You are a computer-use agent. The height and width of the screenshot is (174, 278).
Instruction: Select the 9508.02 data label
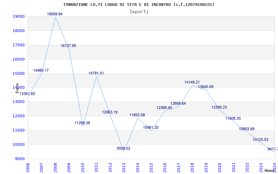[124, 149]
